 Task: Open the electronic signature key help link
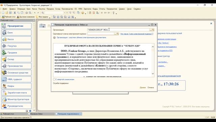pos(137,34)
